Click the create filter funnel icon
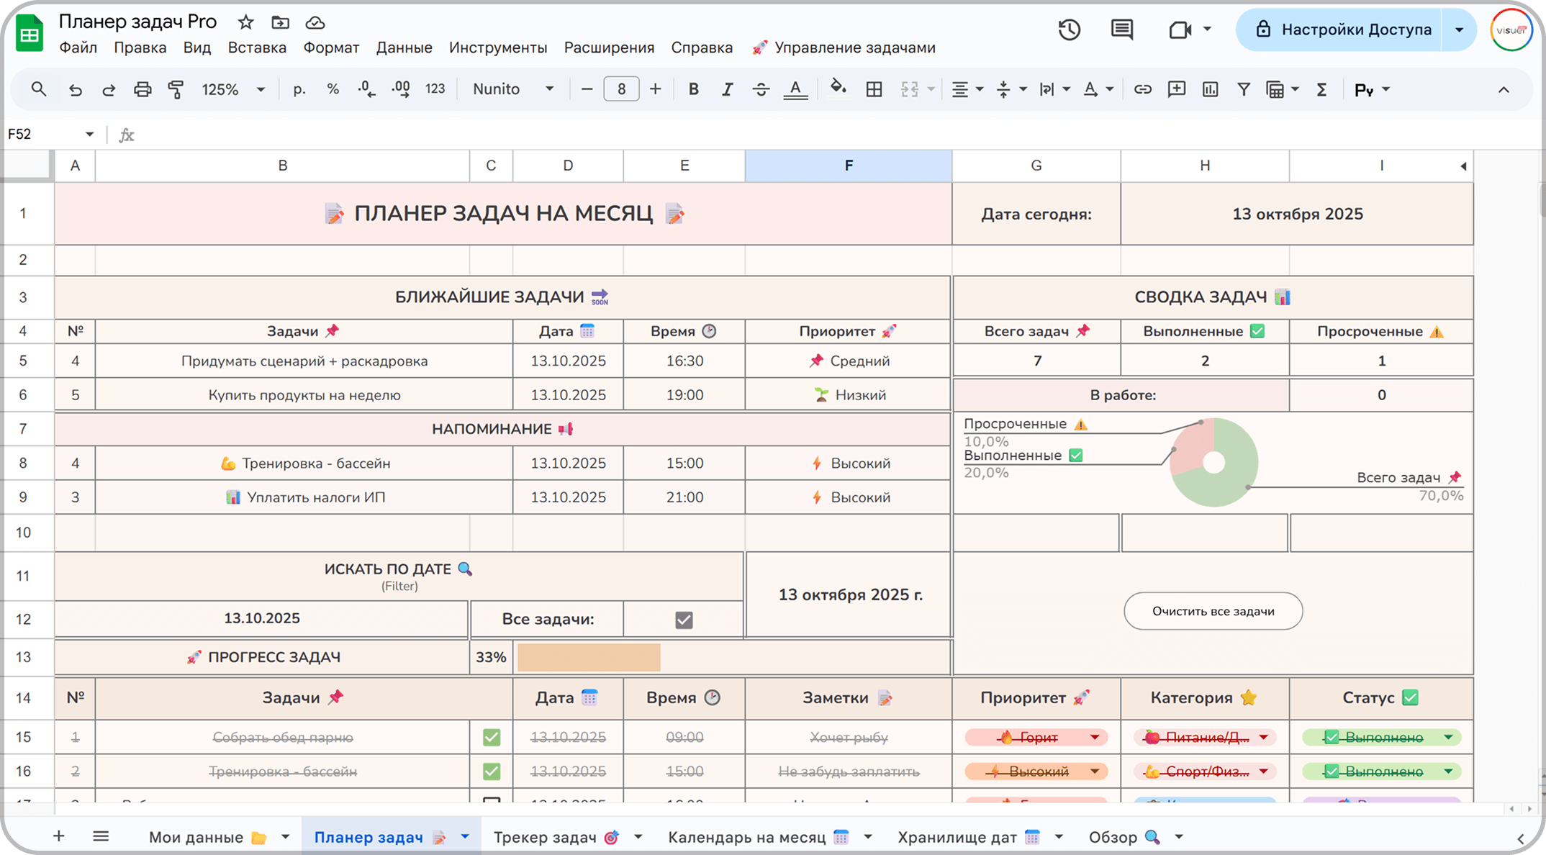The height and width of the screenshot is (855, 1546). click(1243, 89)
